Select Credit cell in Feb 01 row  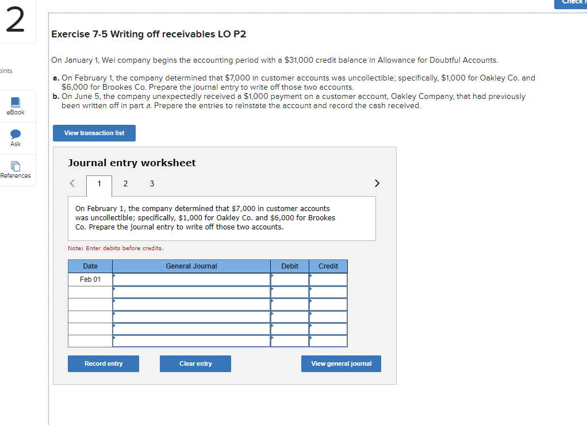click(x=328, y=279)
